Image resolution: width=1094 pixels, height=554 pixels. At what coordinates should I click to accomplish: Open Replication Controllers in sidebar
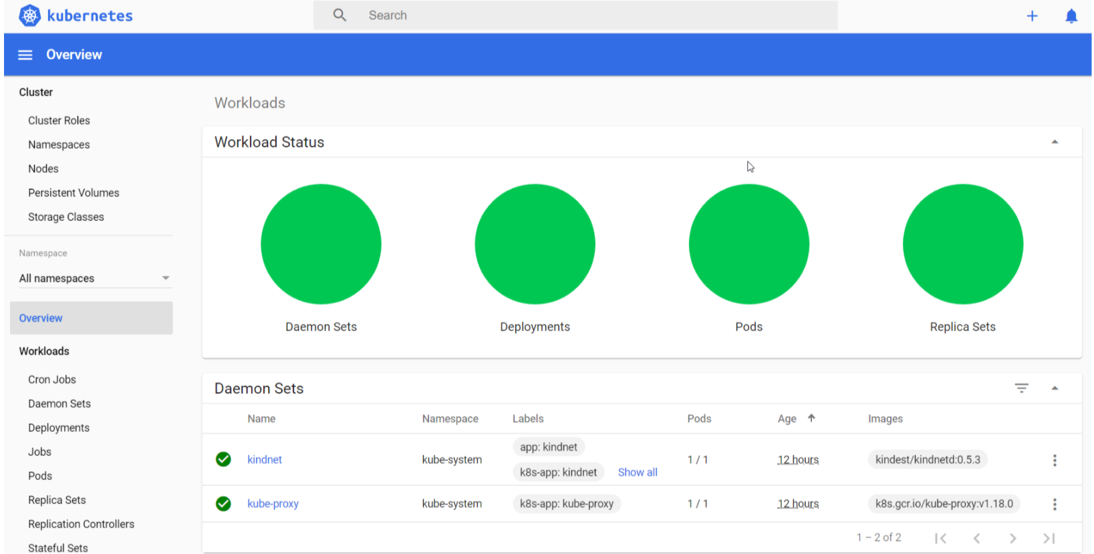81,524
